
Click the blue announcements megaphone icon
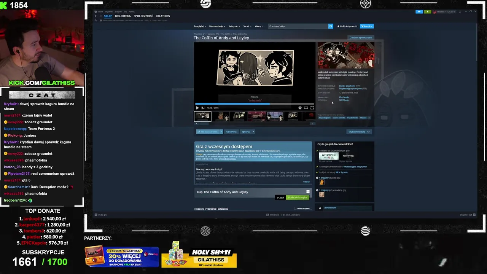(x=419, y=11)
